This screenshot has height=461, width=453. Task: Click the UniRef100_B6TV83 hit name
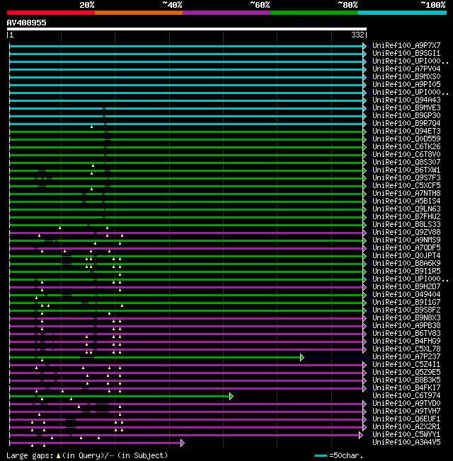click(x=406, y=334)
